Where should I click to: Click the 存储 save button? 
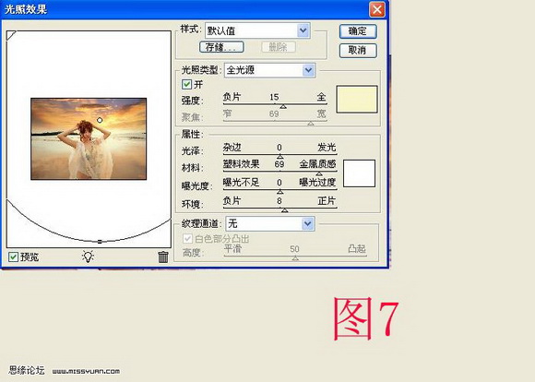[x=221, y=47]
